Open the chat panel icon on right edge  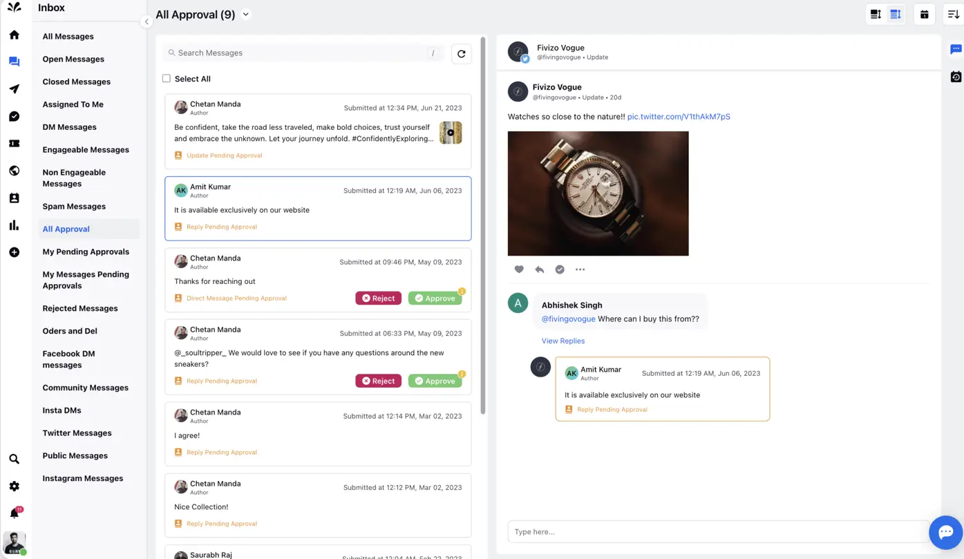(x=956, y=49)
